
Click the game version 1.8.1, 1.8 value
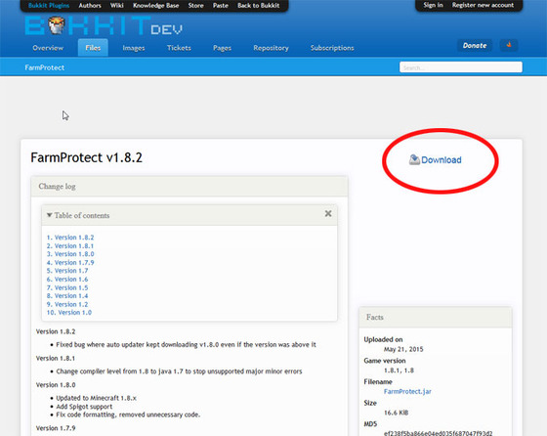399,371
